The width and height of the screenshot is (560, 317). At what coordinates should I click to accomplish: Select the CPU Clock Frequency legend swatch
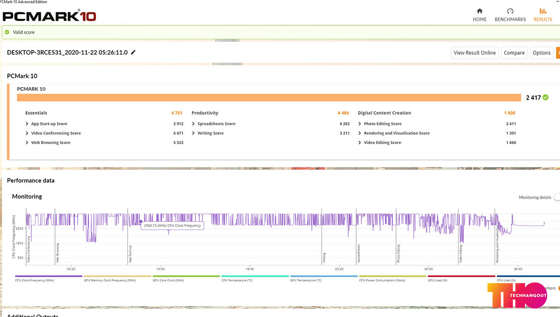pyautogui.click(x=48, y=276)
